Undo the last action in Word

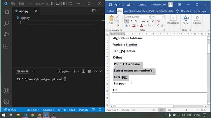(x=116, y=5)
